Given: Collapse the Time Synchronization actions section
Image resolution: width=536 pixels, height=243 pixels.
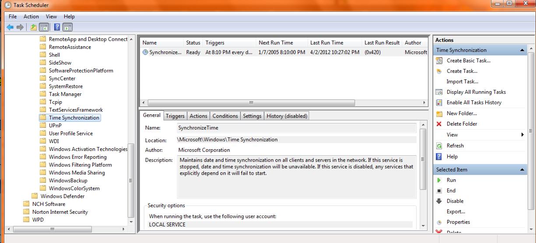Looking at the screenshot, I should [x=522, y=50].
